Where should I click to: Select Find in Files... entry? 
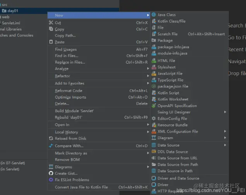point(99,56)
